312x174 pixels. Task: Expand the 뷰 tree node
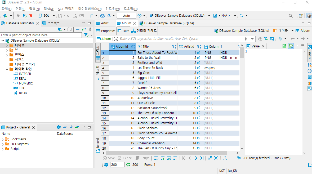[7, 50]
